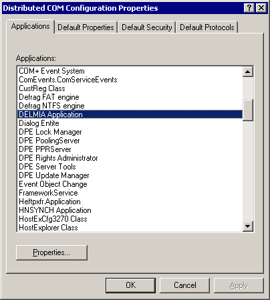Choose DPE Lock Manager from the list
Viewport: 270px width, 300px height.
[130, 132]
